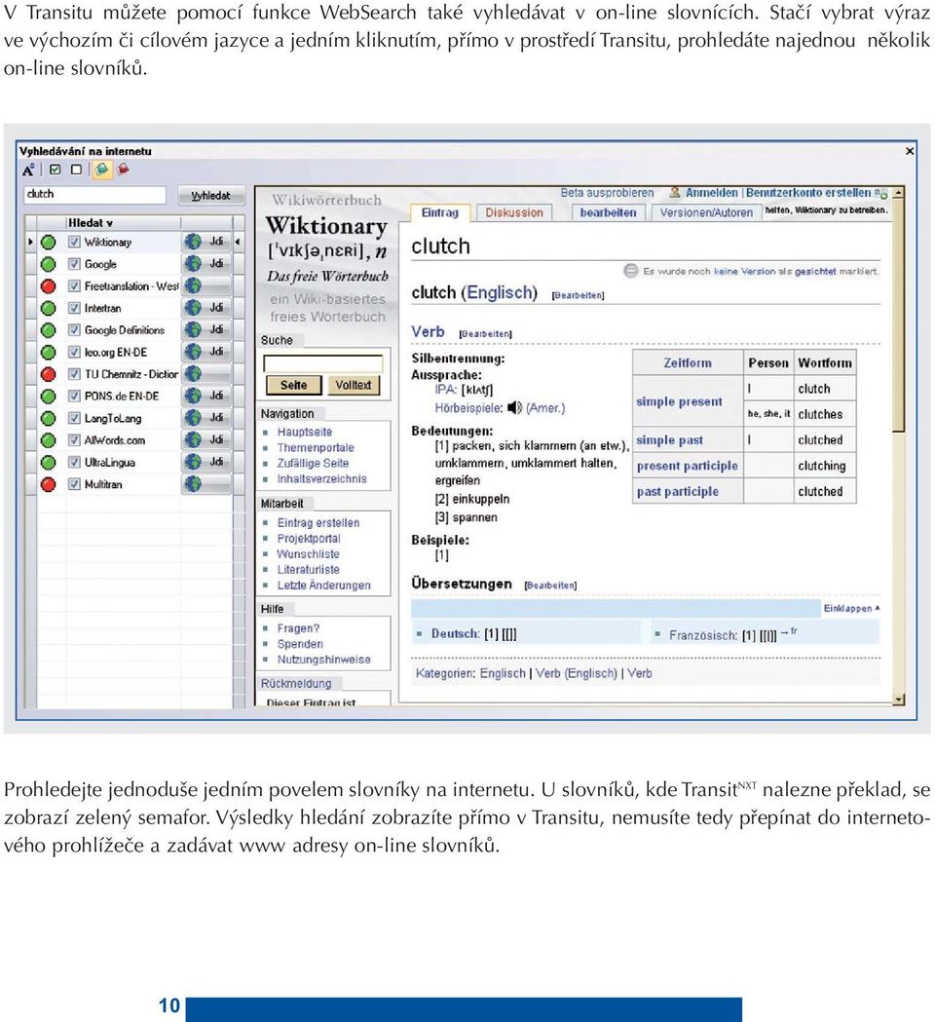
Task: Open PONS.de EN-DE results via globe Jdi button
Action: [x=206, y=396]
